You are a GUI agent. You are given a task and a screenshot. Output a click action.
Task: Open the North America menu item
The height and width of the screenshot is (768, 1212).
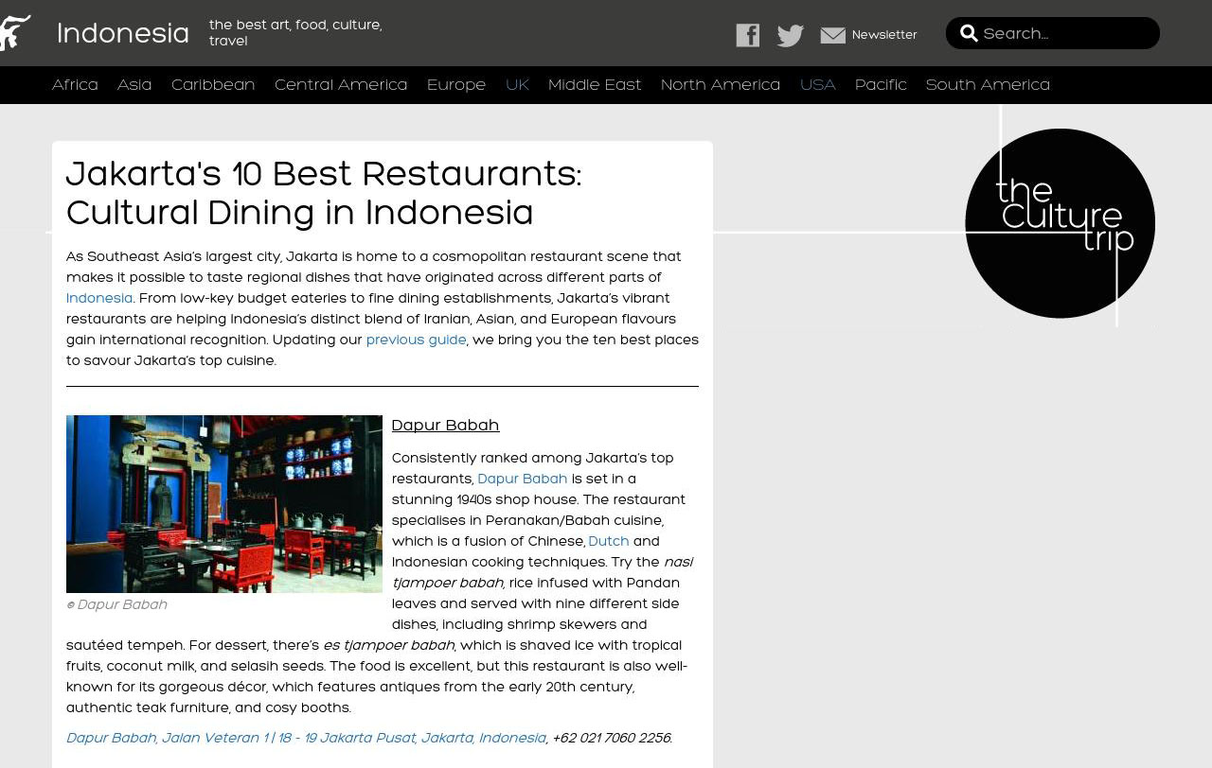click(721, 85)
